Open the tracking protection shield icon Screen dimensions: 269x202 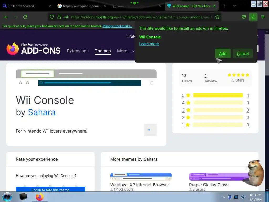click(52, 17)
